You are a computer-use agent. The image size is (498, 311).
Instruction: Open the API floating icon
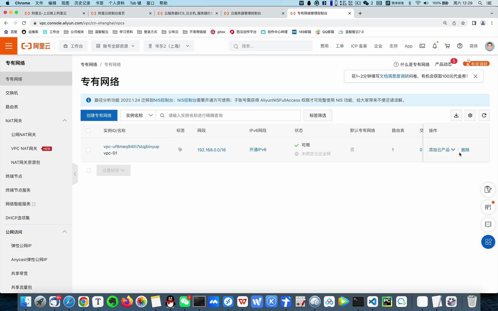[x=488, y=207]
